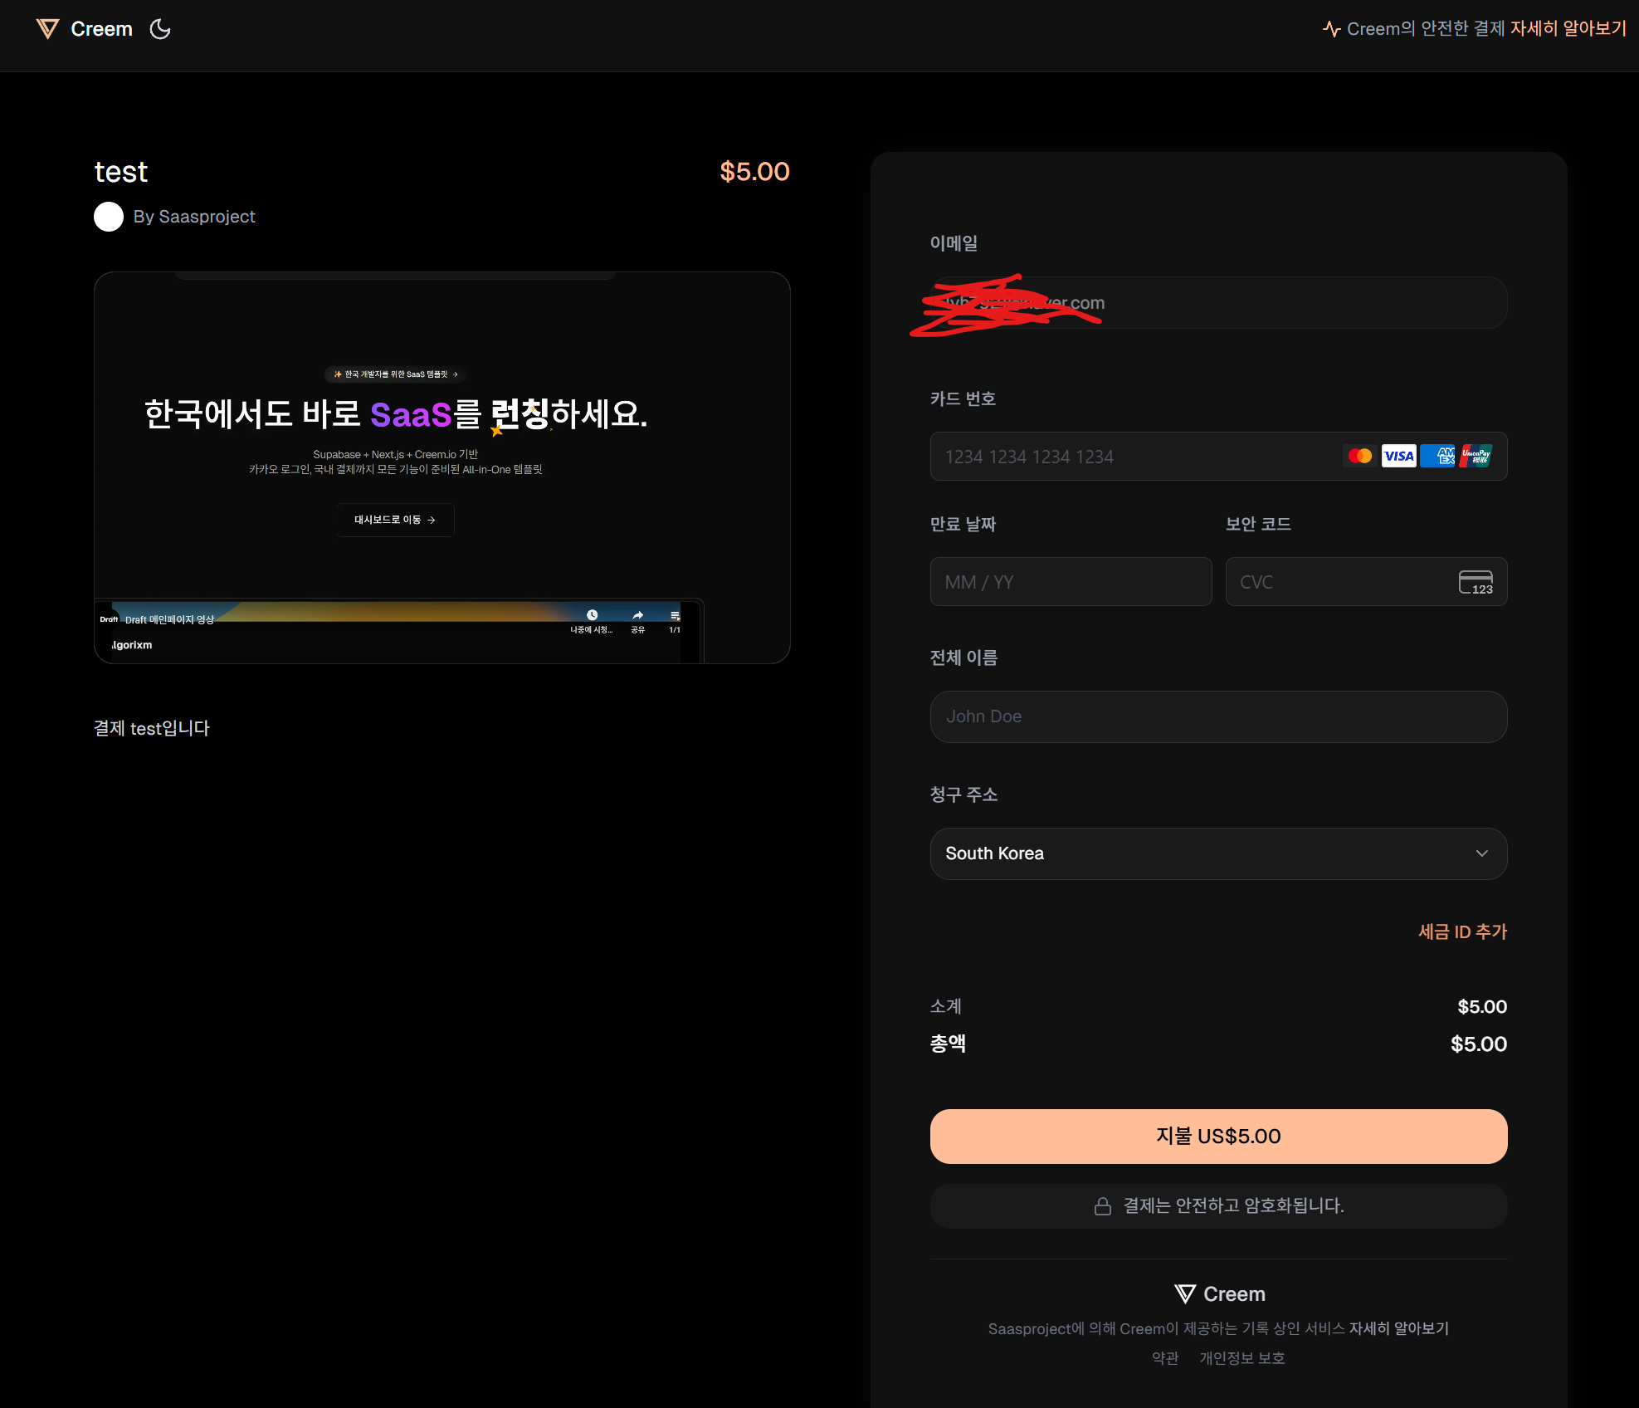Click the Mastercard card brand icon

[1359, 456]
